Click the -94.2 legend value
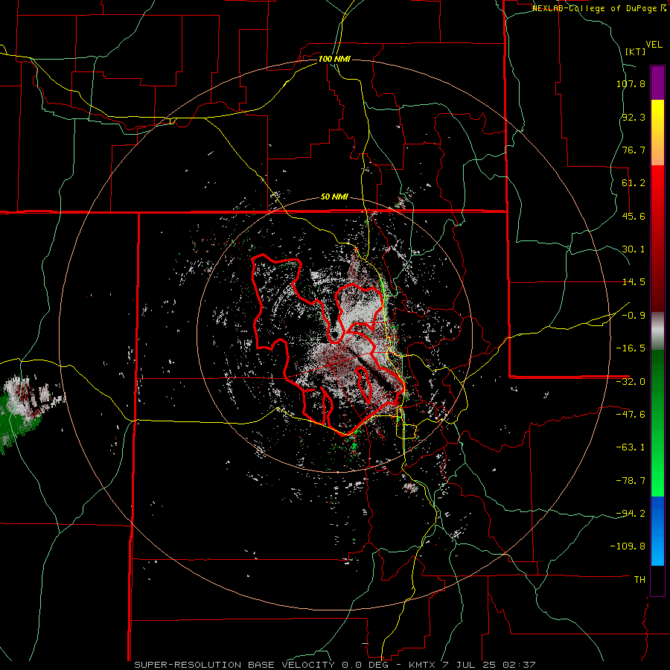The image size is (670, 670). click(631, 513)
